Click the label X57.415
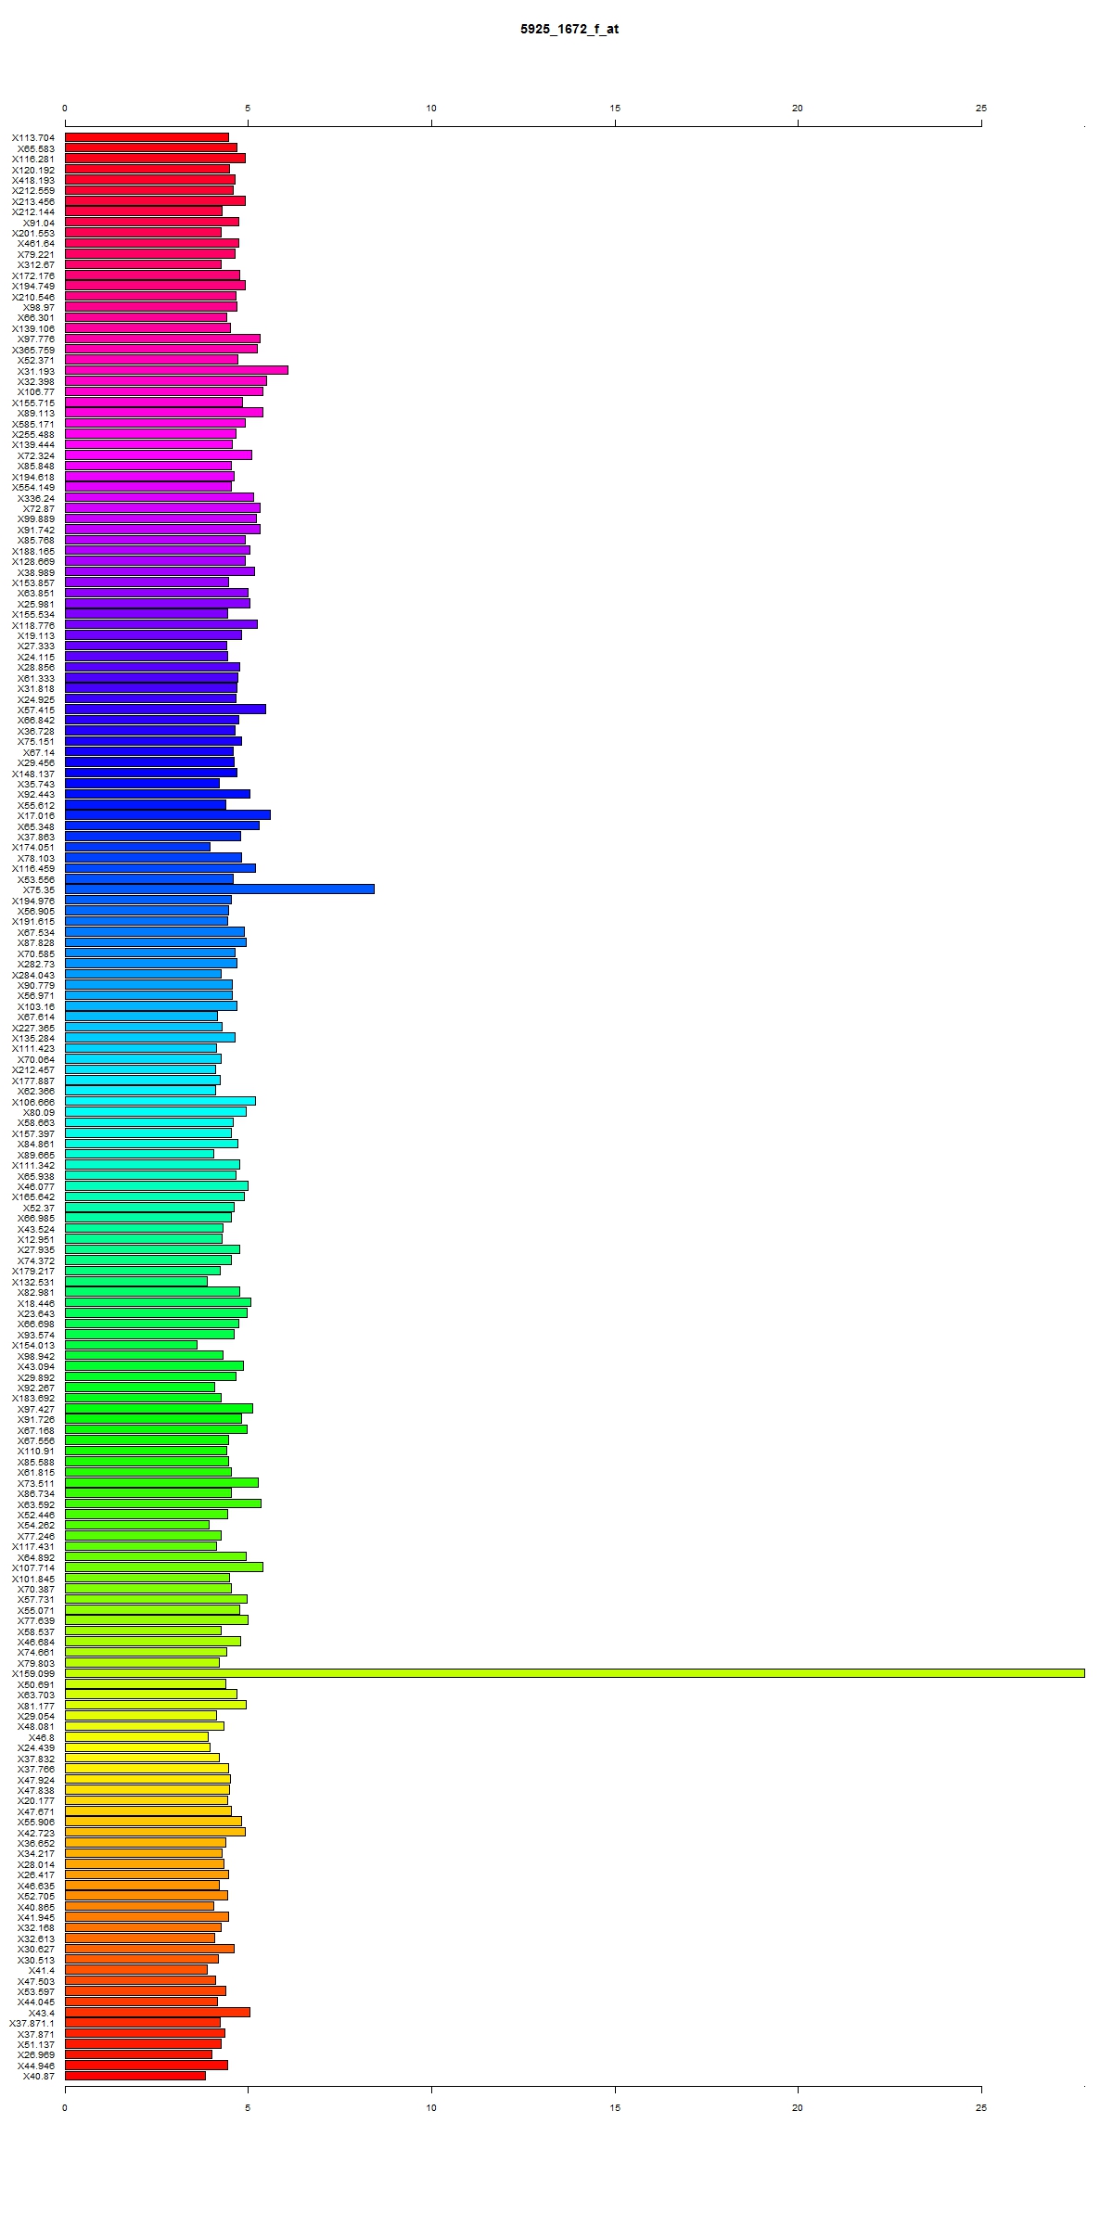The height and width of the screenshot is (2226, 1113). 36,710
